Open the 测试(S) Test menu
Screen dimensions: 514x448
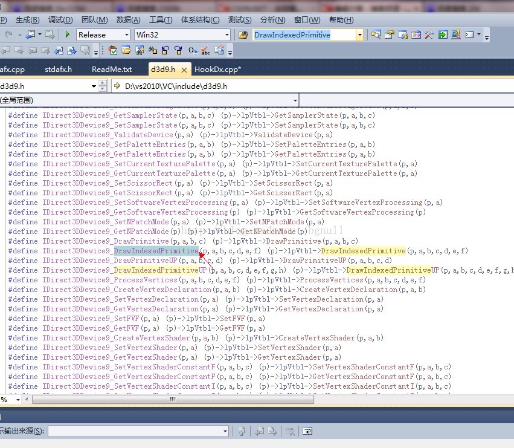click(240, 20)
